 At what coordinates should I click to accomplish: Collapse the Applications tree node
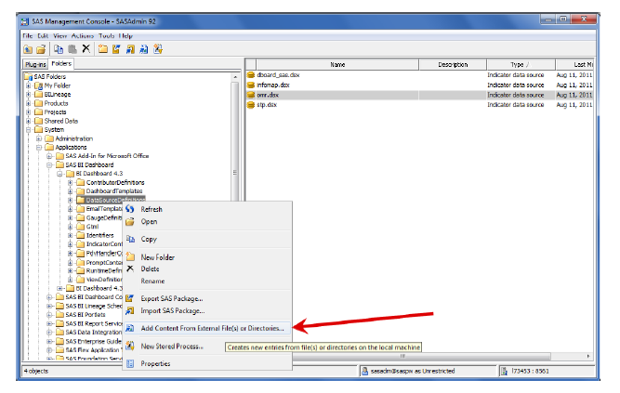pos(39,147)
